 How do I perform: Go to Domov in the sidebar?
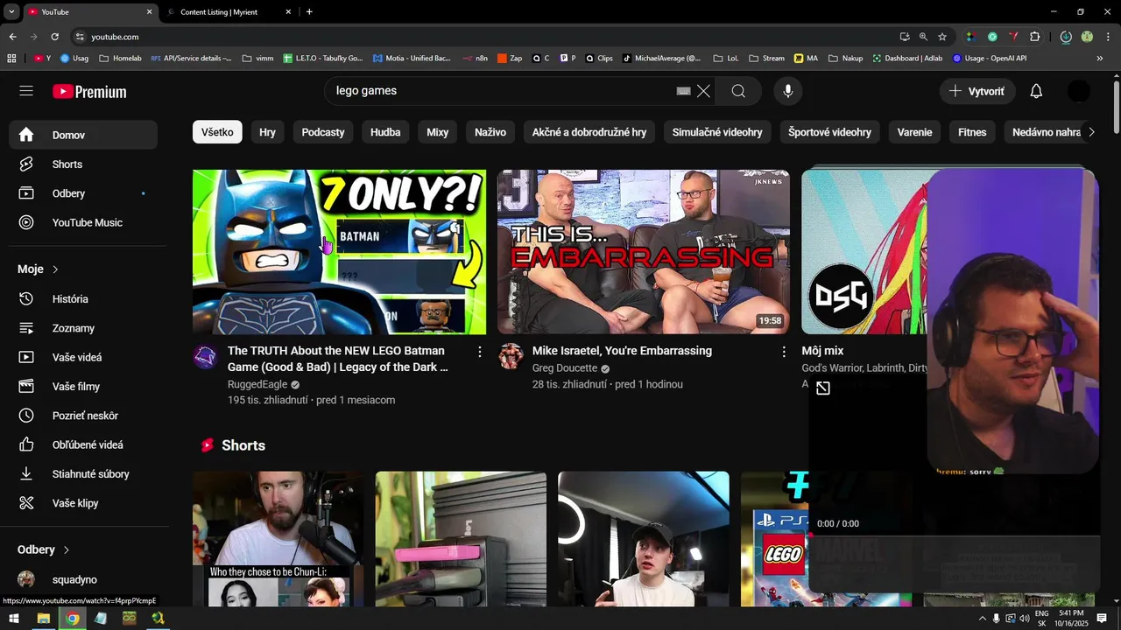coord(83,135)
